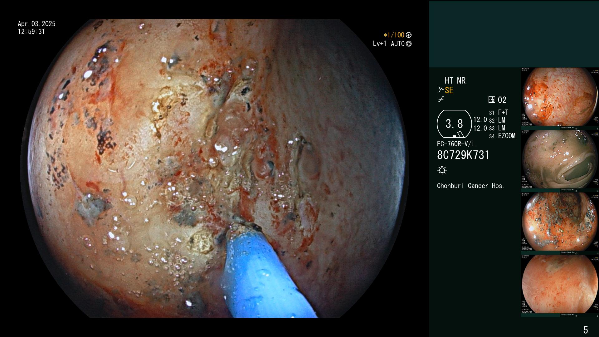Click the Lv+1 AUTO brightness label
The width and height of the screenshot is (599, 337).
[389, 44]
